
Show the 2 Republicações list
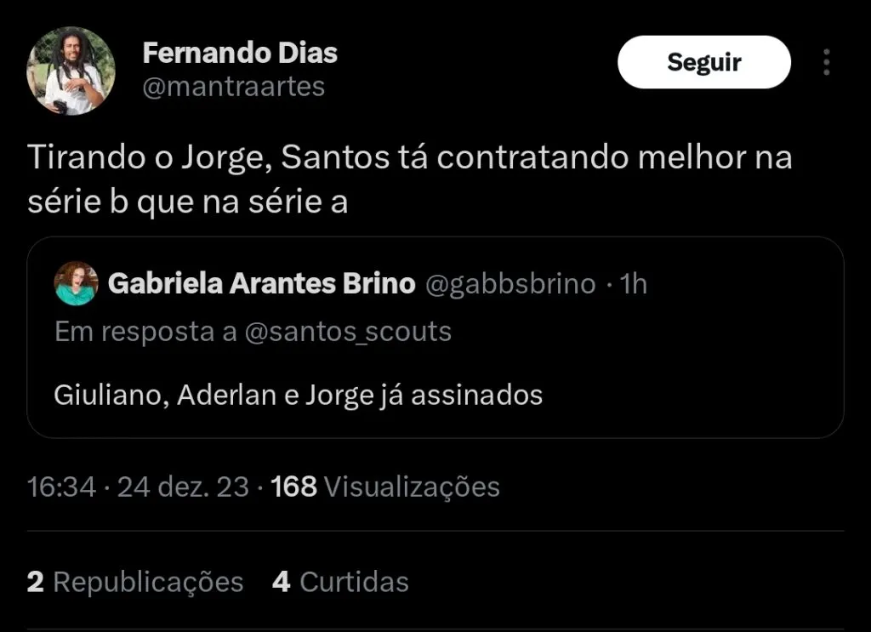[x=135, y=582]
